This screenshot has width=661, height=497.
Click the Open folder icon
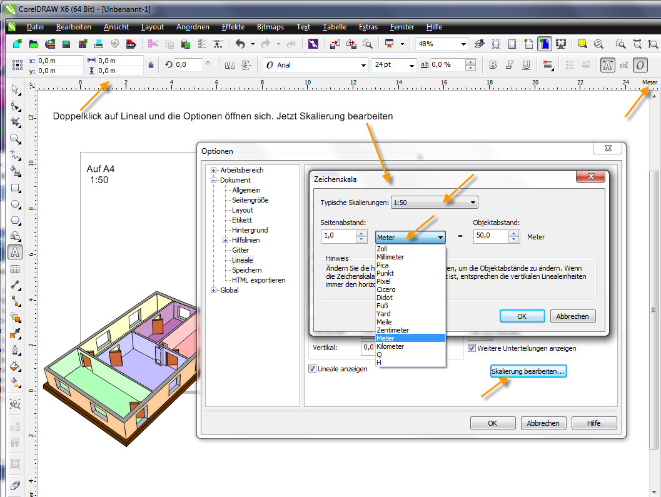point(33,44)
